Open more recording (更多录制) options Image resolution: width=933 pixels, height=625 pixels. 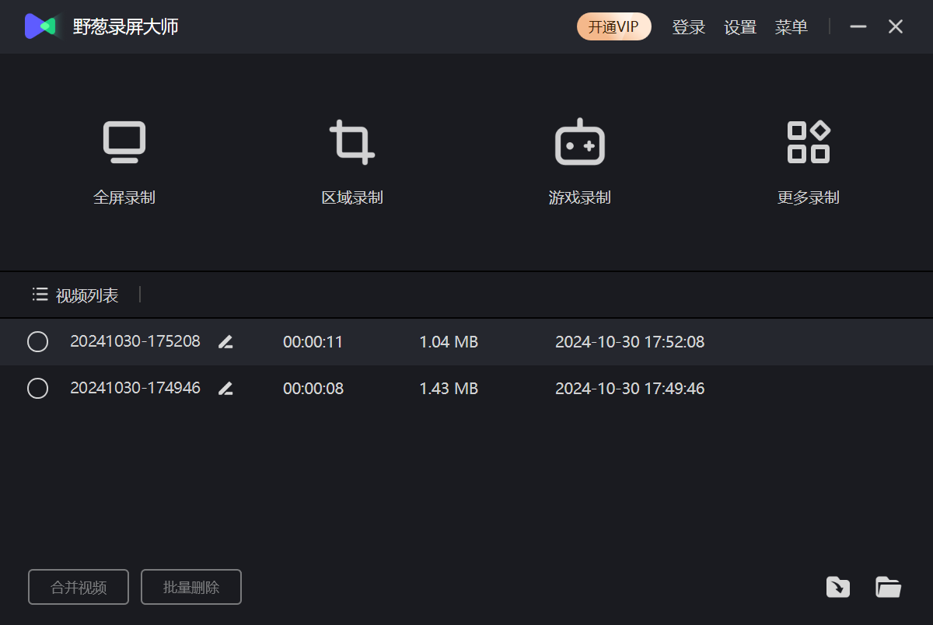pyautogui.click(x=808, y=143)
